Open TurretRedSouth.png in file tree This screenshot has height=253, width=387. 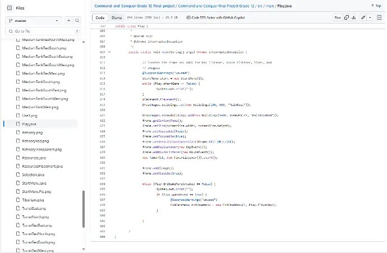[39, 242]
